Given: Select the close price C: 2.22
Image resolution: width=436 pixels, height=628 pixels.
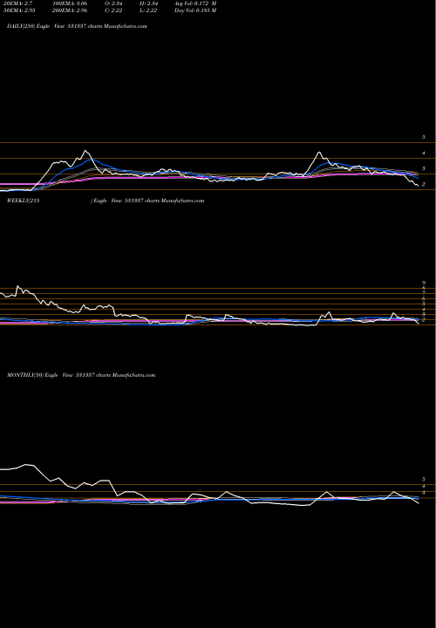Looking at the screenshot, I should [113, 10].
